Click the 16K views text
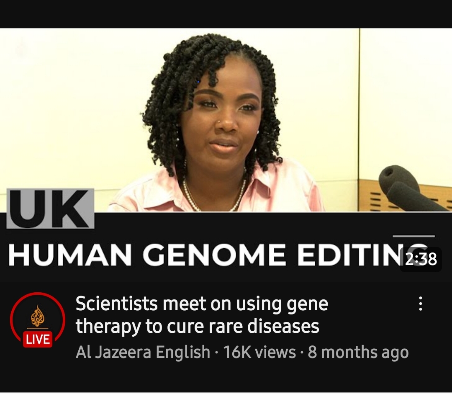The height and width of the screenshot is (394, 452). click(259, 352)
